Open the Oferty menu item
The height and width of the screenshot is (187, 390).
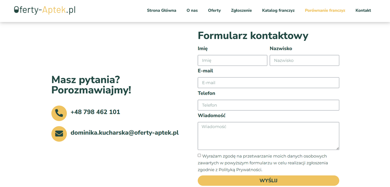tap(214, 10)
